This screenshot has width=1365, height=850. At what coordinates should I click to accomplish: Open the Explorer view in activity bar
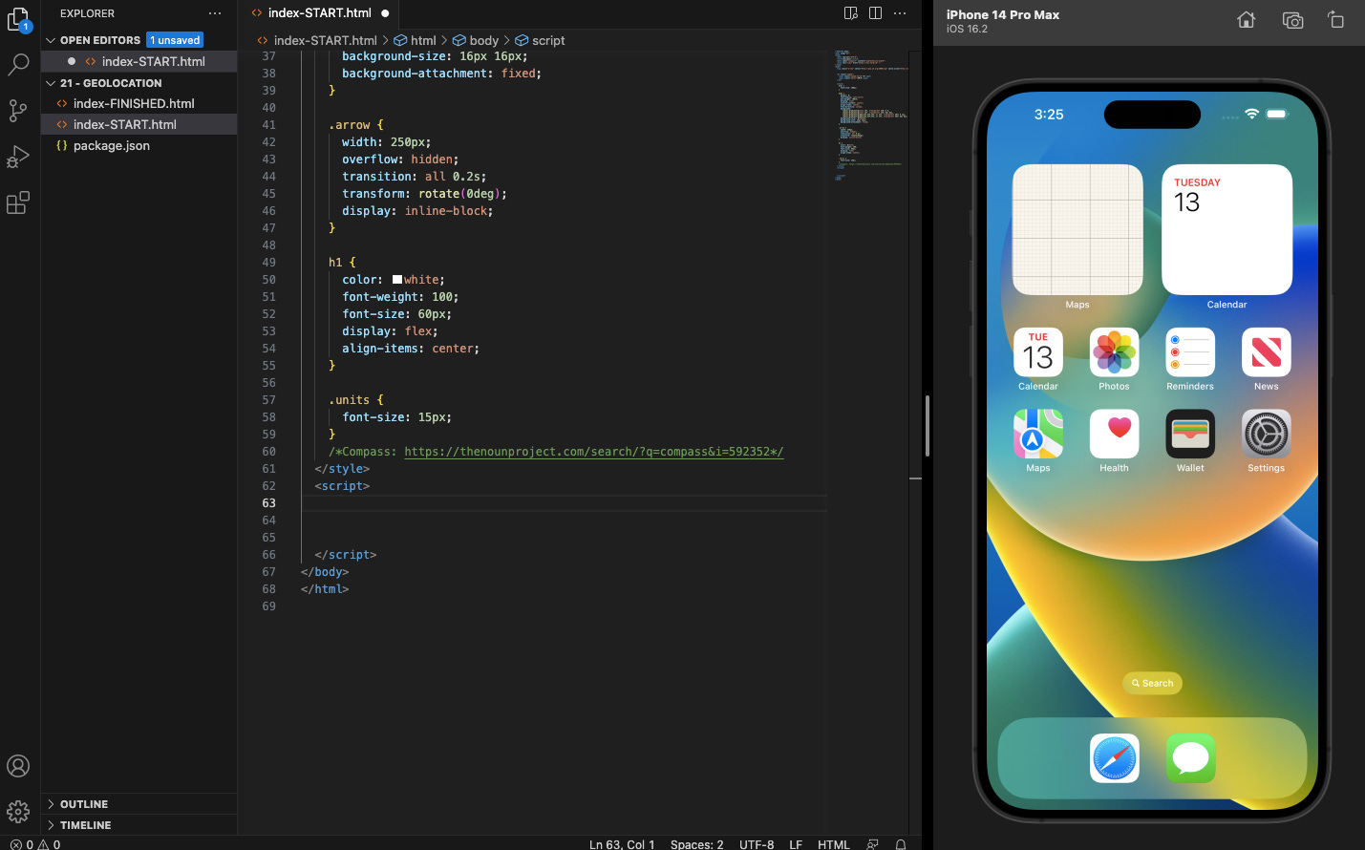point(19,19)
